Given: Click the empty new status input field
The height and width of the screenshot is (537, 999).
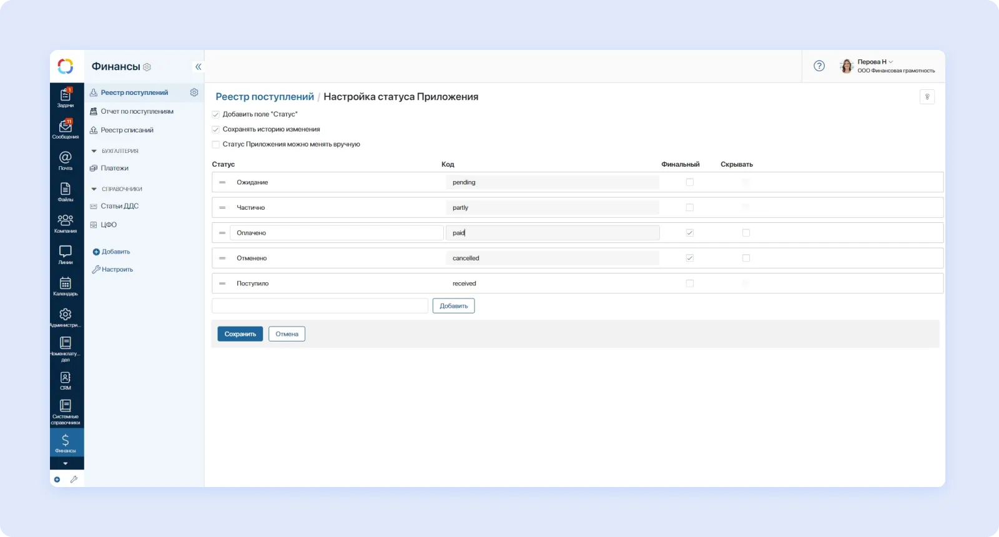Looking at the screenshot, I should click(x=320, y=306).
